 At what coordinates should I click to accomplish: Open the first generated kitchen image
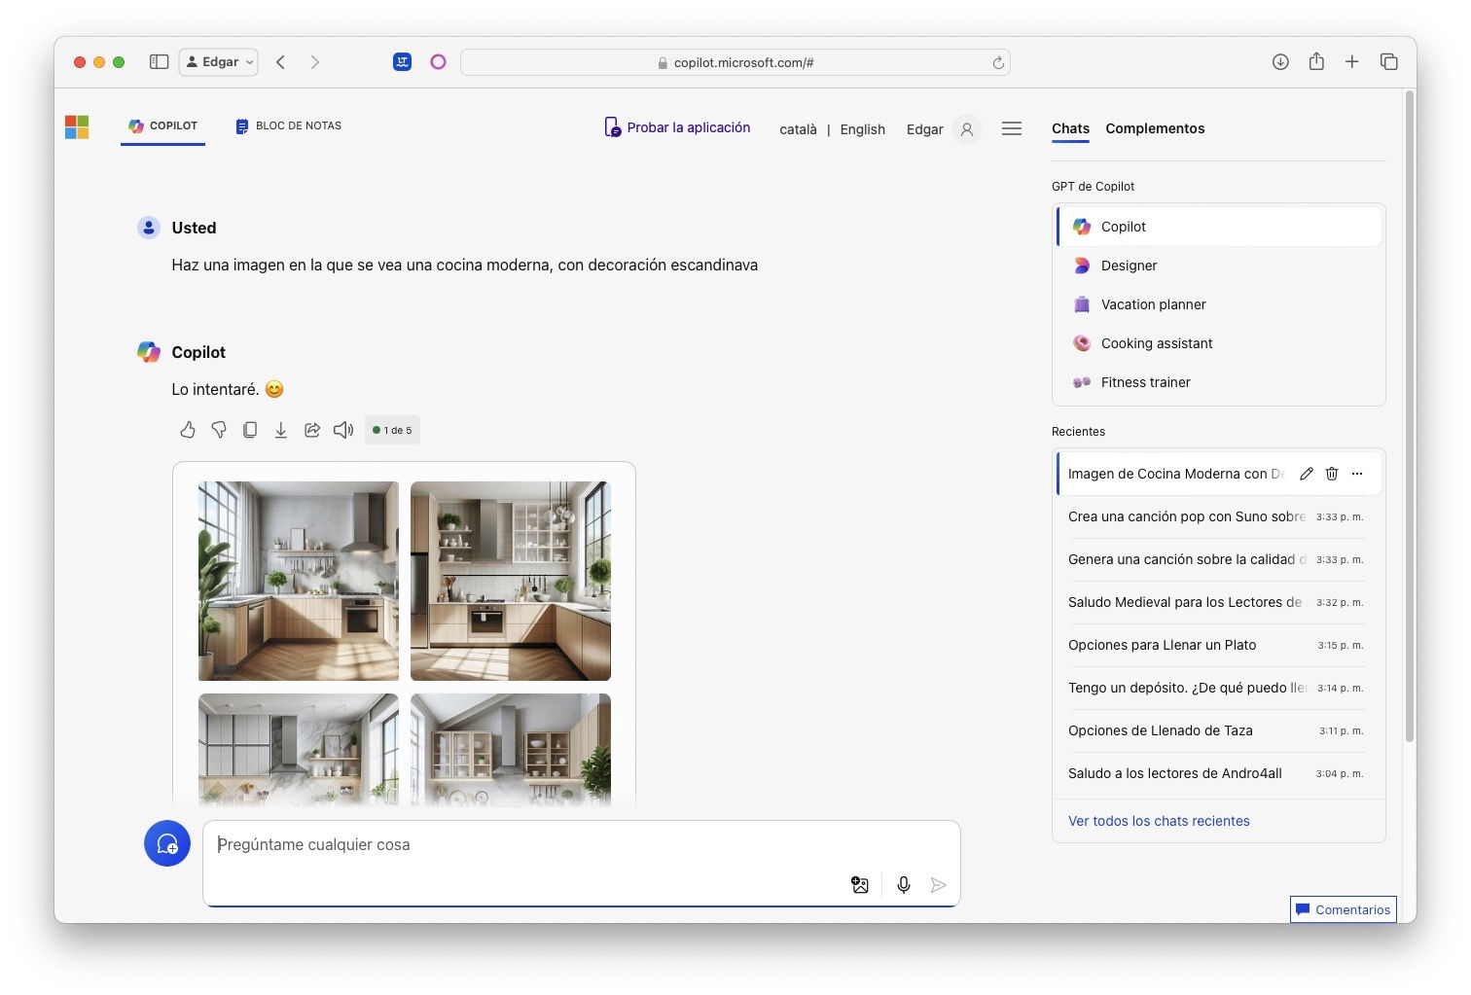(299, 581)
